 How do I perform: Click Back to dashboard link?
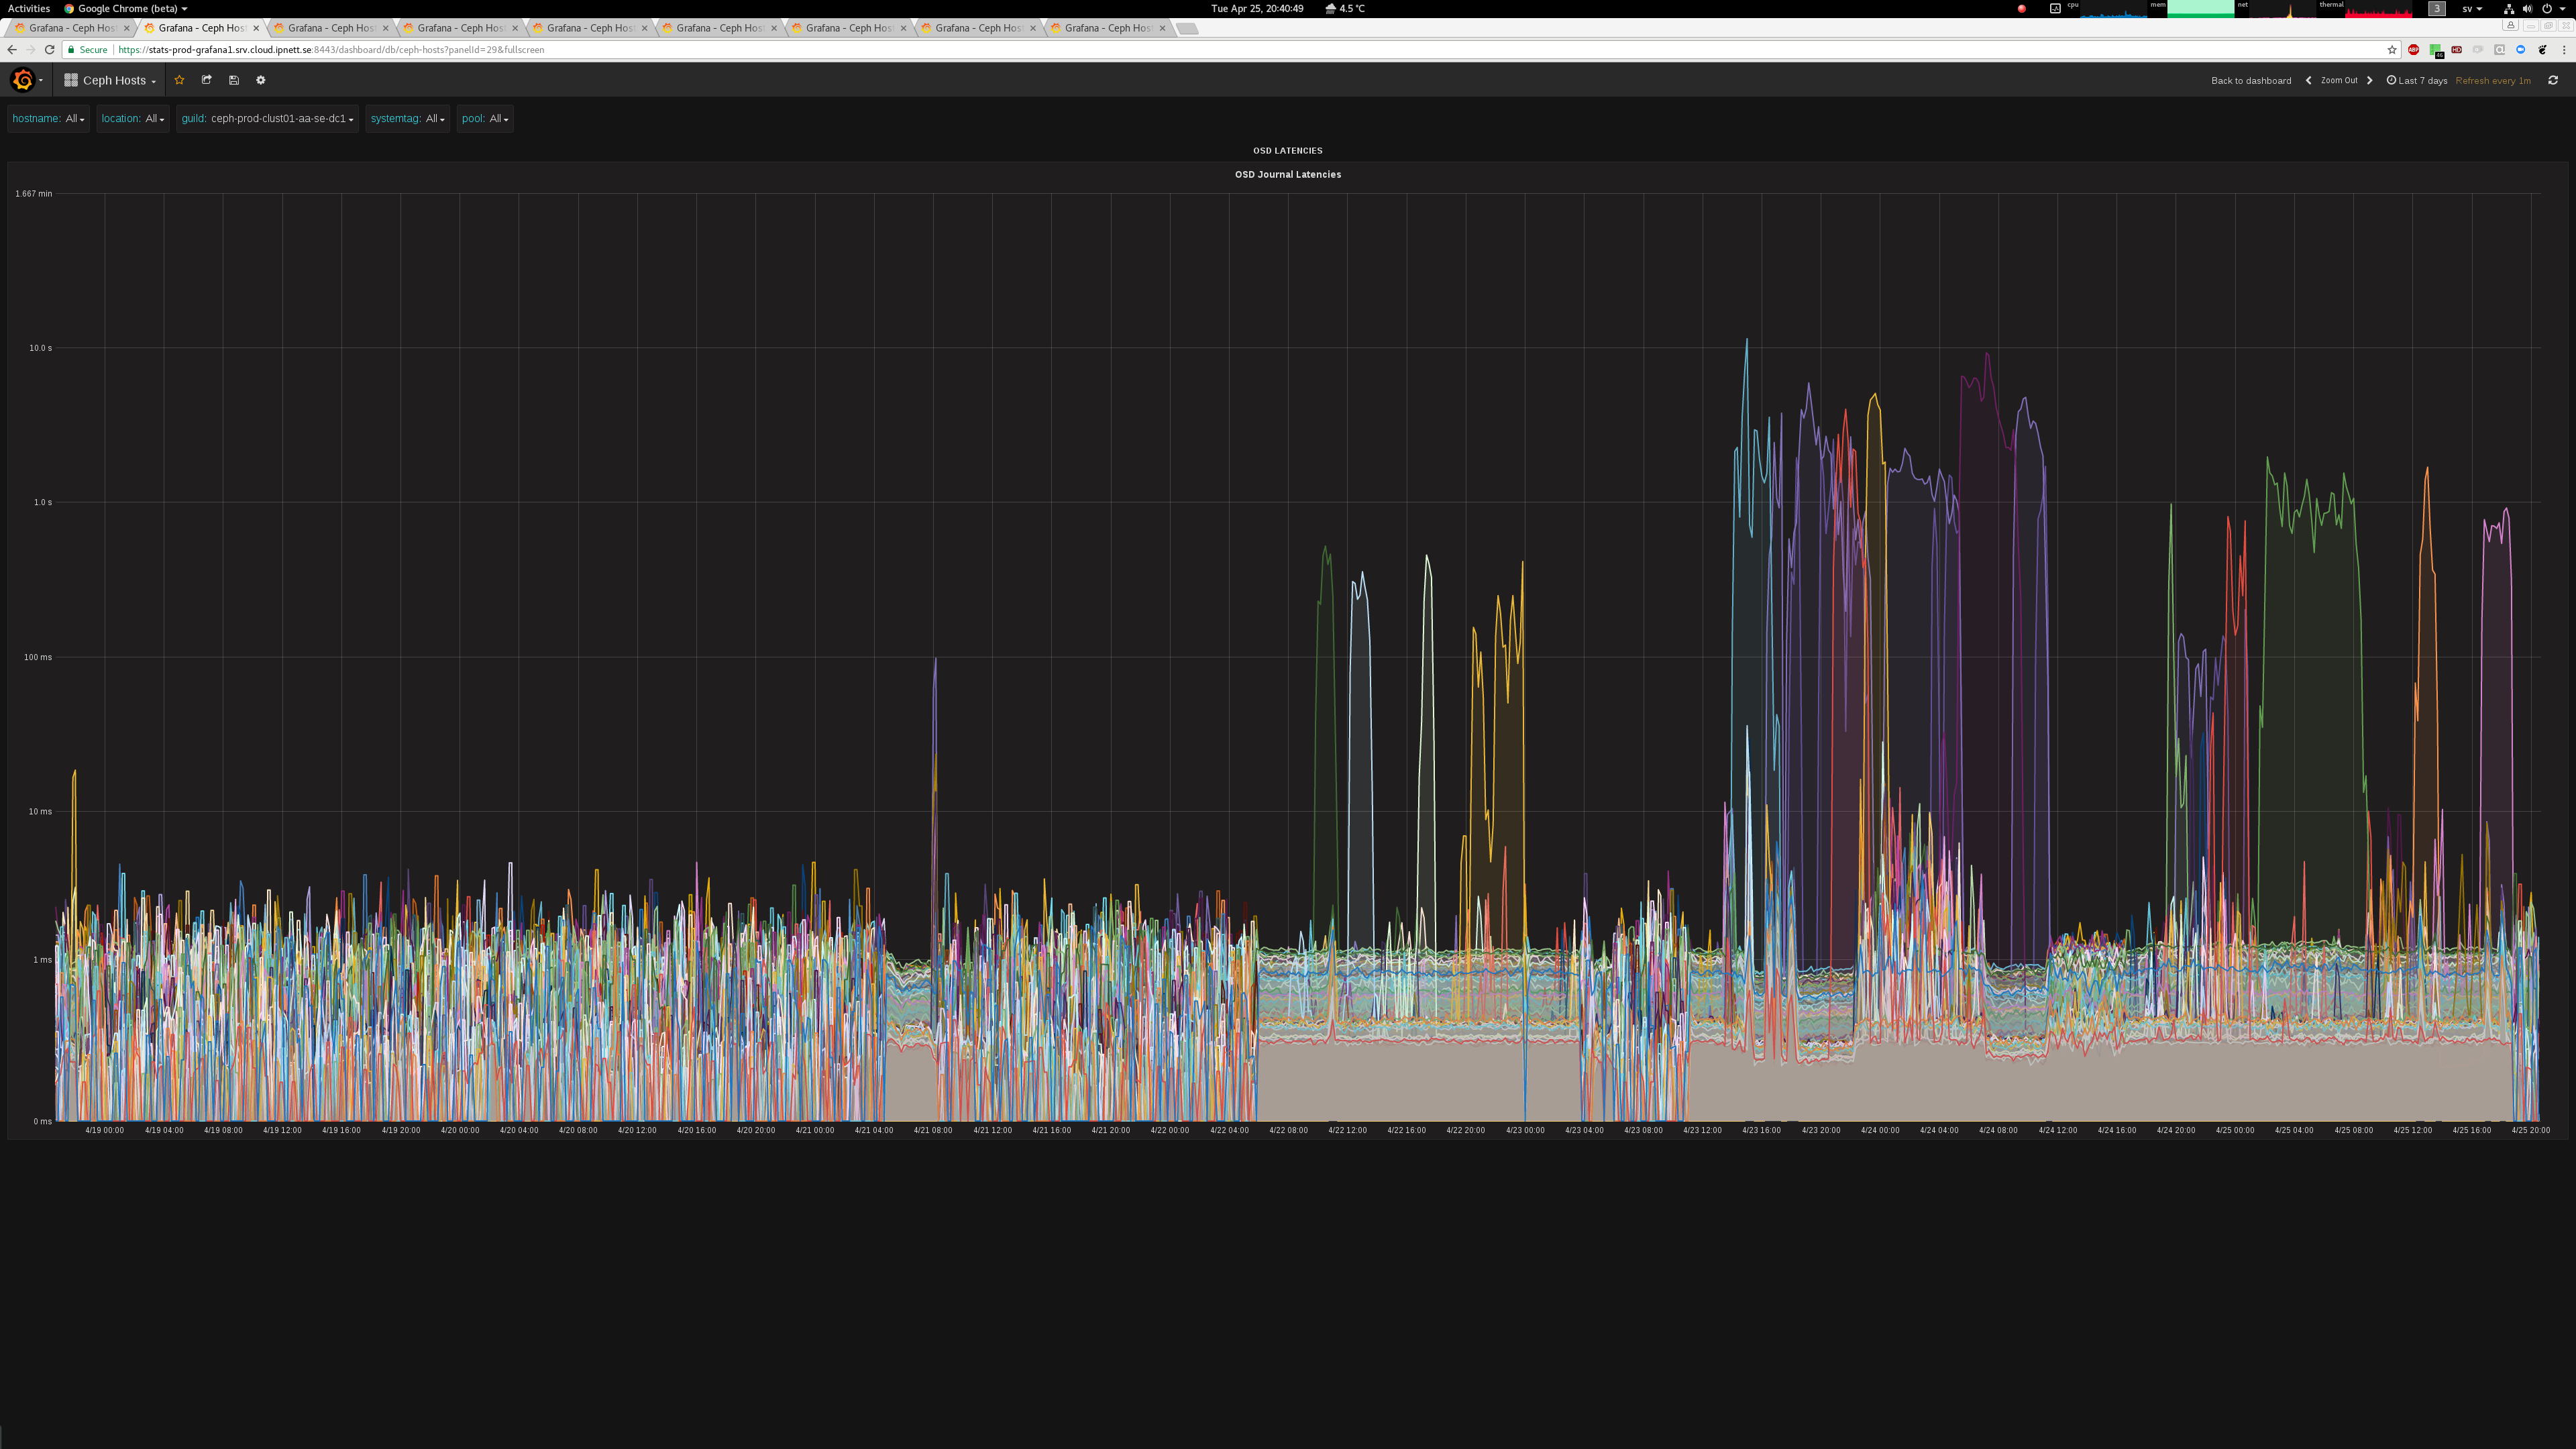(2251, 80)
